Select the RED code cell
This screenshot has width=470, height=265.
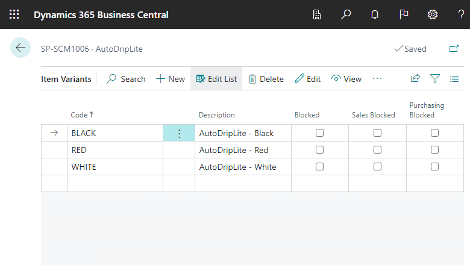[115, 150]
